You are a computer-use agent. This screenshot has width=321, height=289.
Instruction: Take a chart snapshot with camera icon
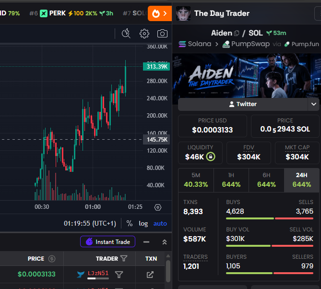pos(162,34)
